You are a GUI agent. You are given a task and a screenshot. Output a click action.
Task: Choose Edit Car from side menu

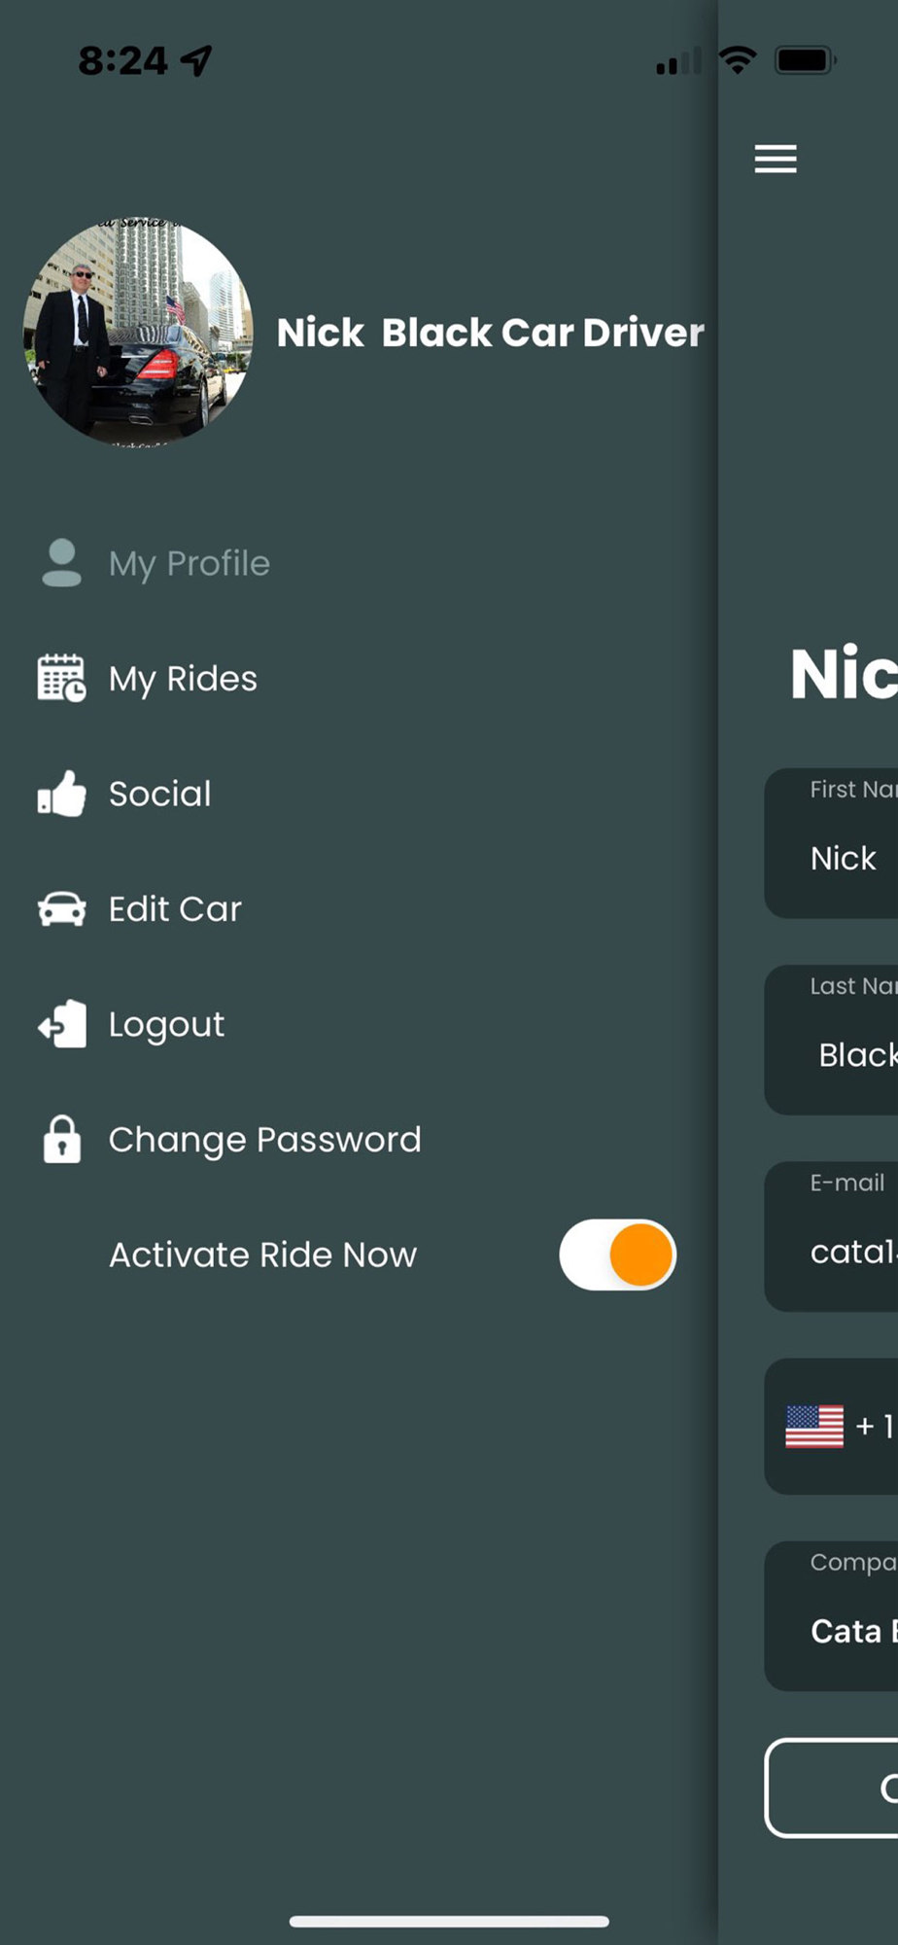175,909
